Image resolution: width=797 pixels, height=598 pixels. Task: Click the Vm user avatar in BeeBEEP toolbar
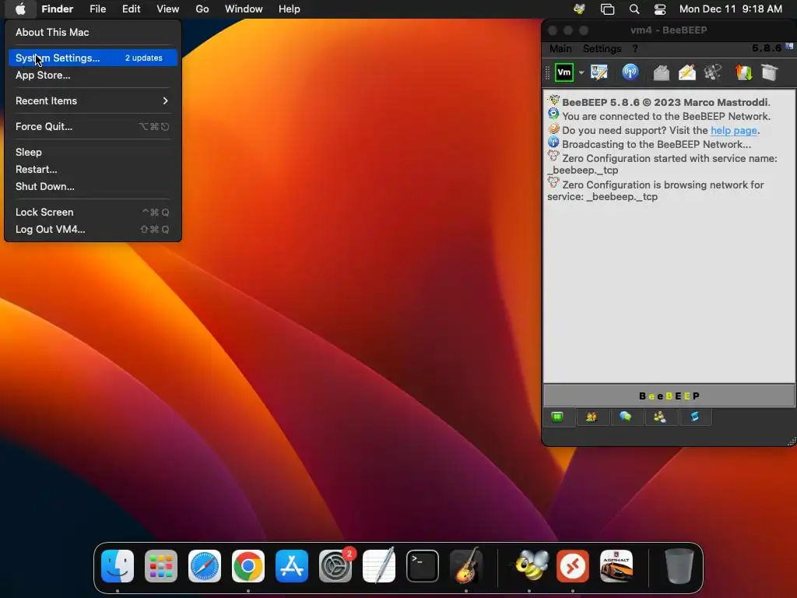pyautogui.click(x=564, y=72)
